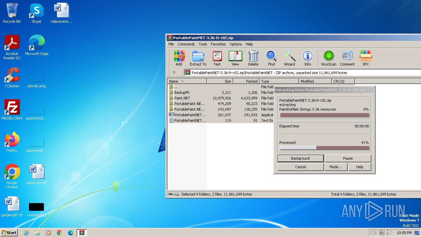Select Acrobat Reader DC desktop icon

(x=12, y=47)
